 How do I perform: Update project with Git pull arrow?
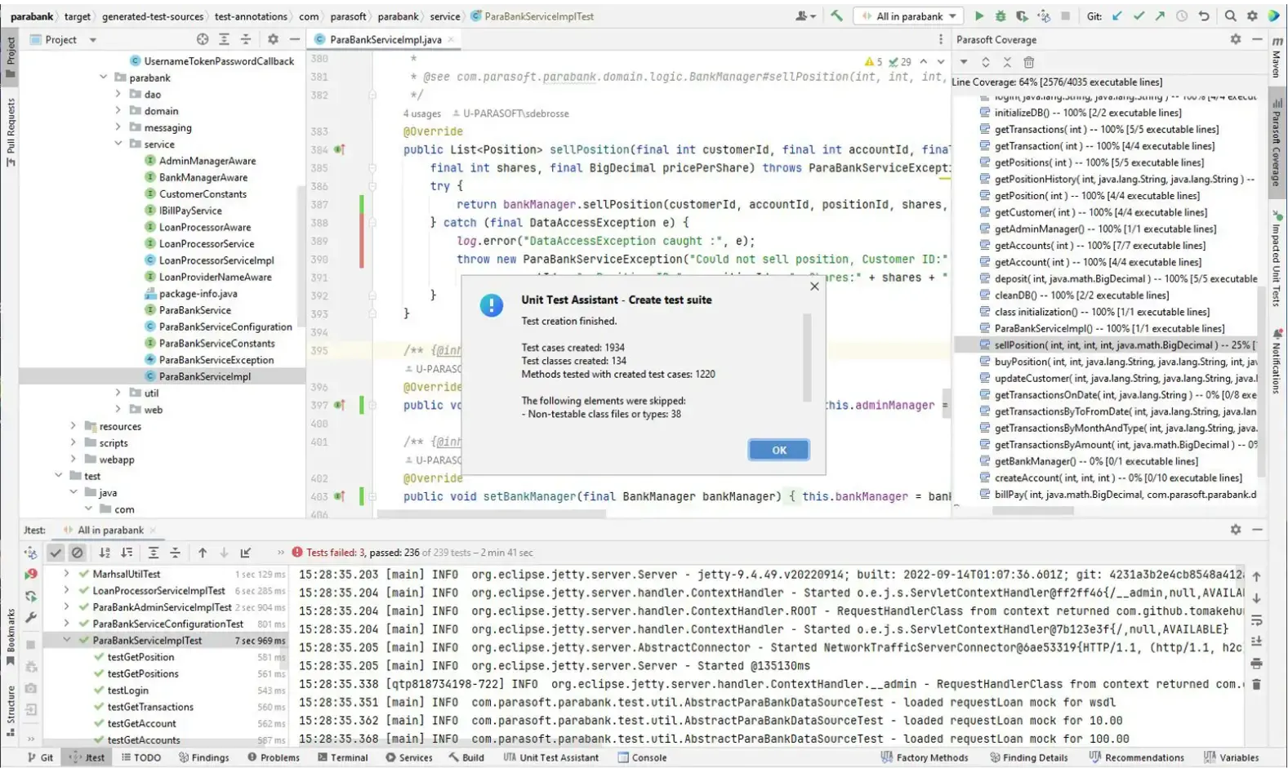pos(1117,16)
